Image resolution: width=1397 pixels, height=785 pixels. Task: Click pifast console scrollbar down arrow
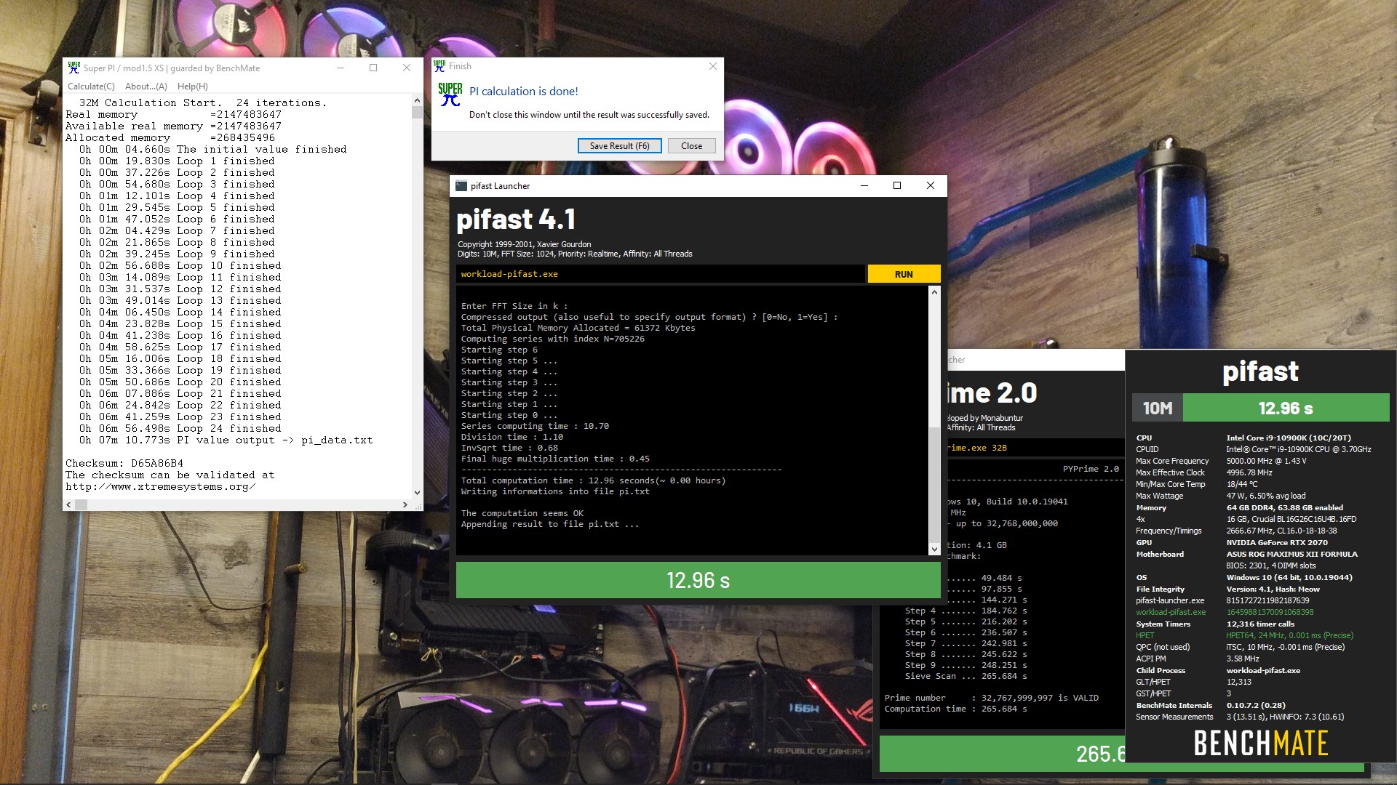point(934,549)
